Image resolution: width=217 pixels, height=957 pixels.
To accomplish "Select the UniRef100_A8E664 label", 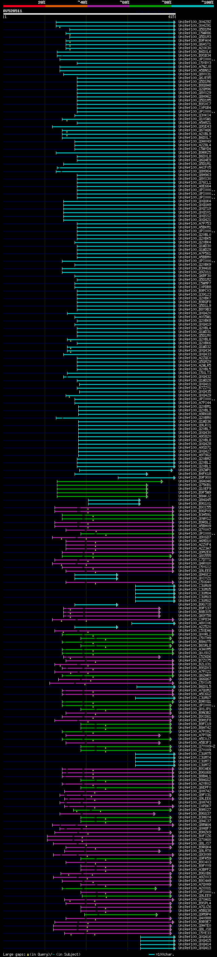I will tap(195, 186).
